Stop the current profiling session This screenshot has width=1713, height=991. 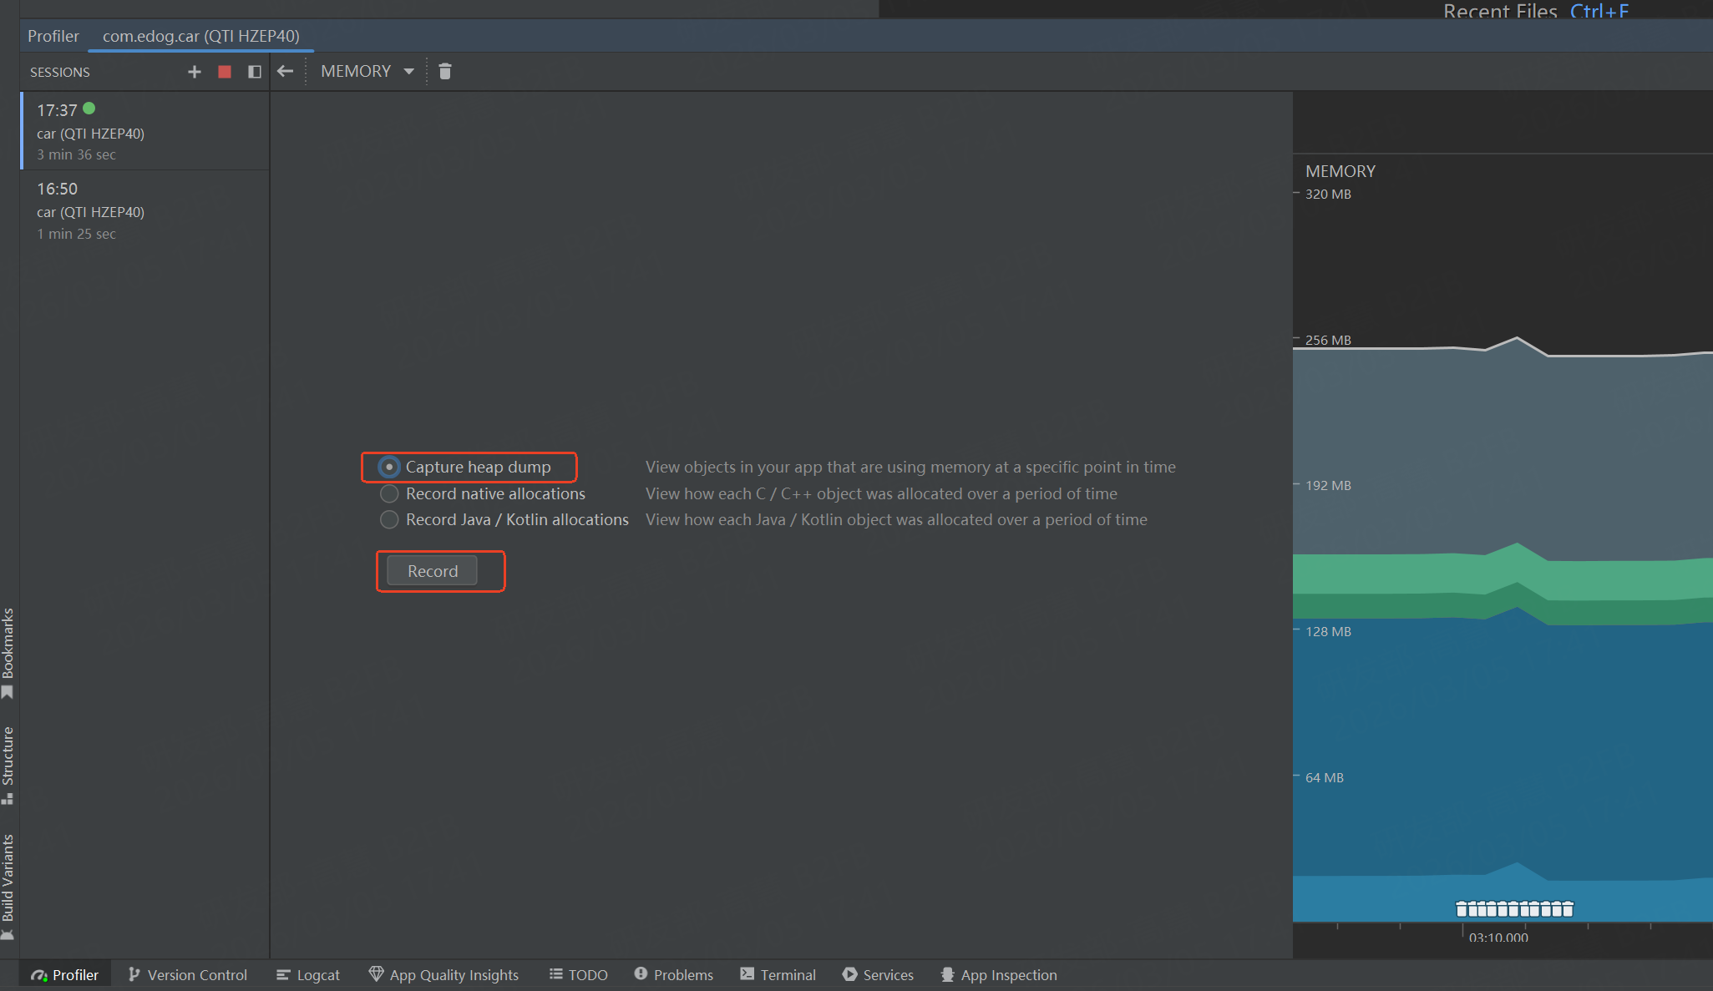tap(225, 72)
